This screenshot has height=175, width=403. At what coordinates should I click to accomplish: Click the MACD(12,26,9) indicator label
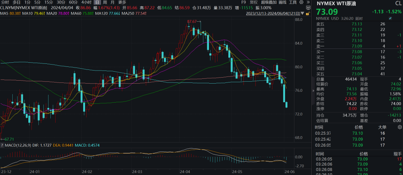[x=17, y=144]
